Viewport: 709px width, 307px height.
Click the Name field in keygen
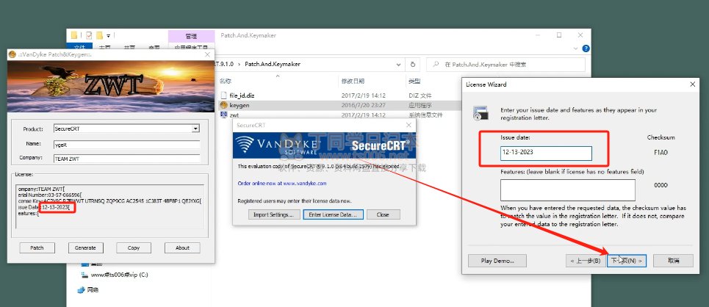tap(126, 144)
